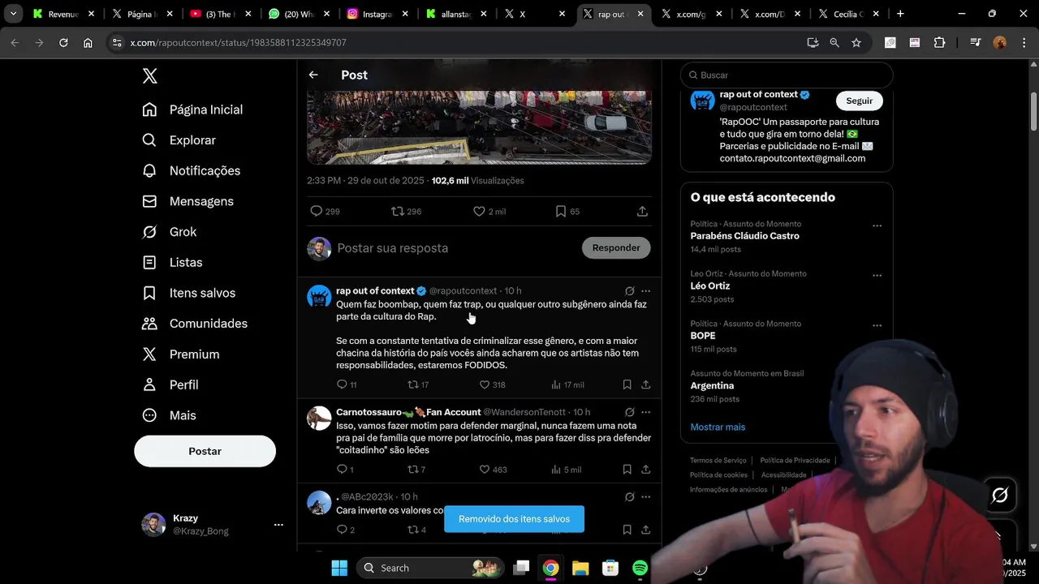Repost Carnotossauro reply showing 7
1039x584 pixels.
pos(412,469)
